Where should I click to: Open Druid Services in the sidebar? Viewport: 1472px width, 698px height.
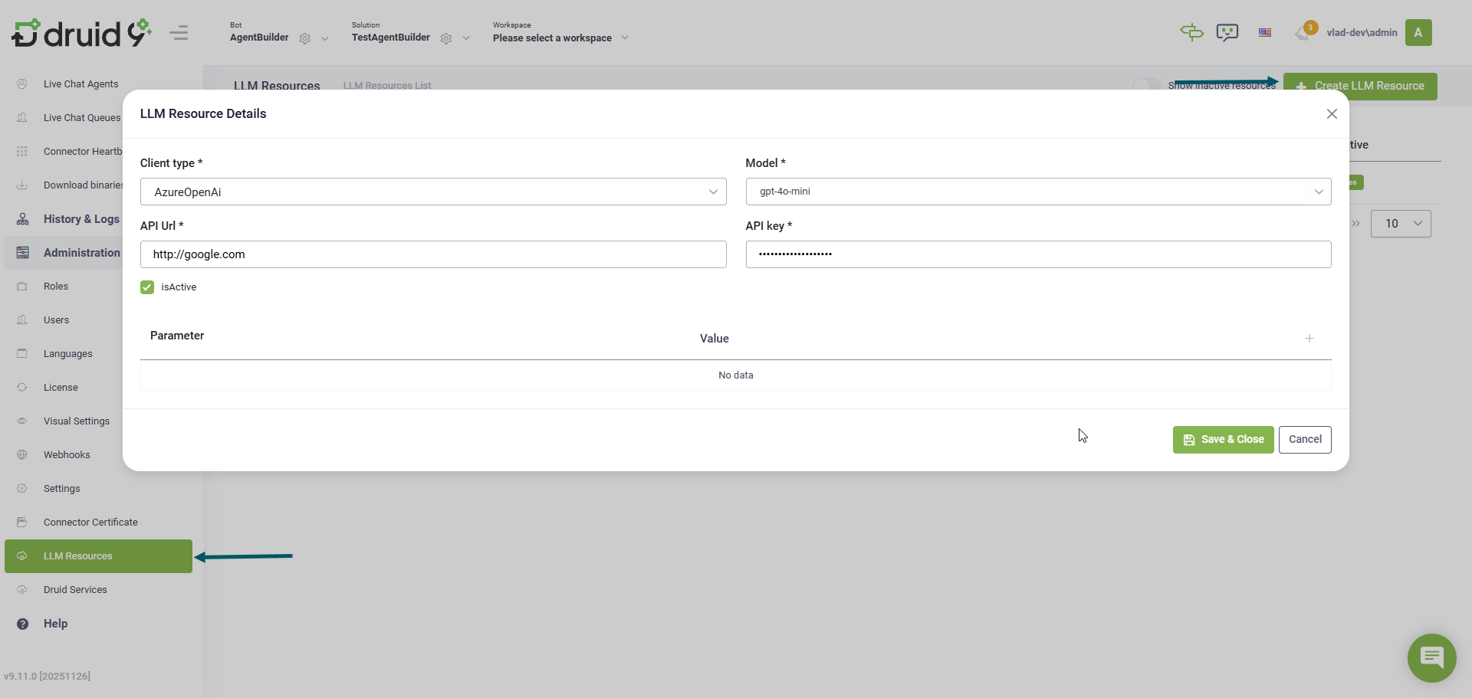(75, 590)
